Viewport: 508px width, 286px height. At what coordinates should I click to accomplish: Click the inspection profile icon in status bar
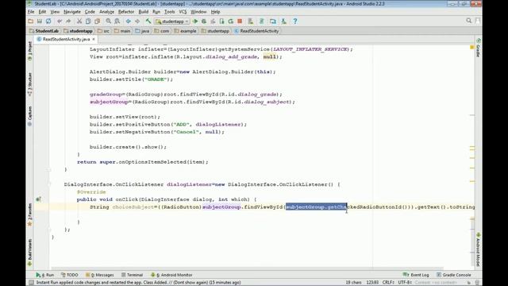click(x=477, y=283)
